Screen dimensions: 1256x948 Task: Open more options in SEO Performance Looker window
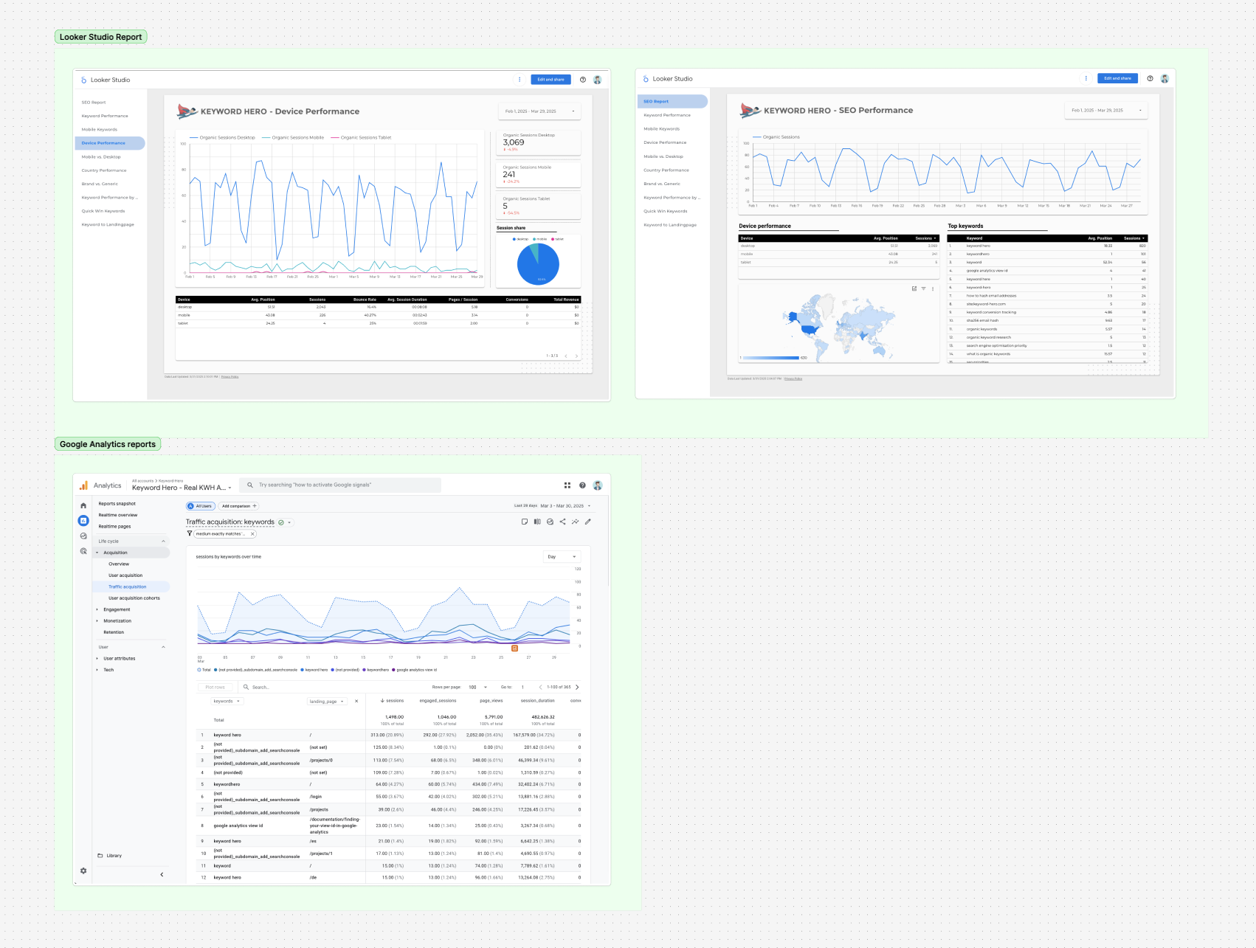[1086, 78]
